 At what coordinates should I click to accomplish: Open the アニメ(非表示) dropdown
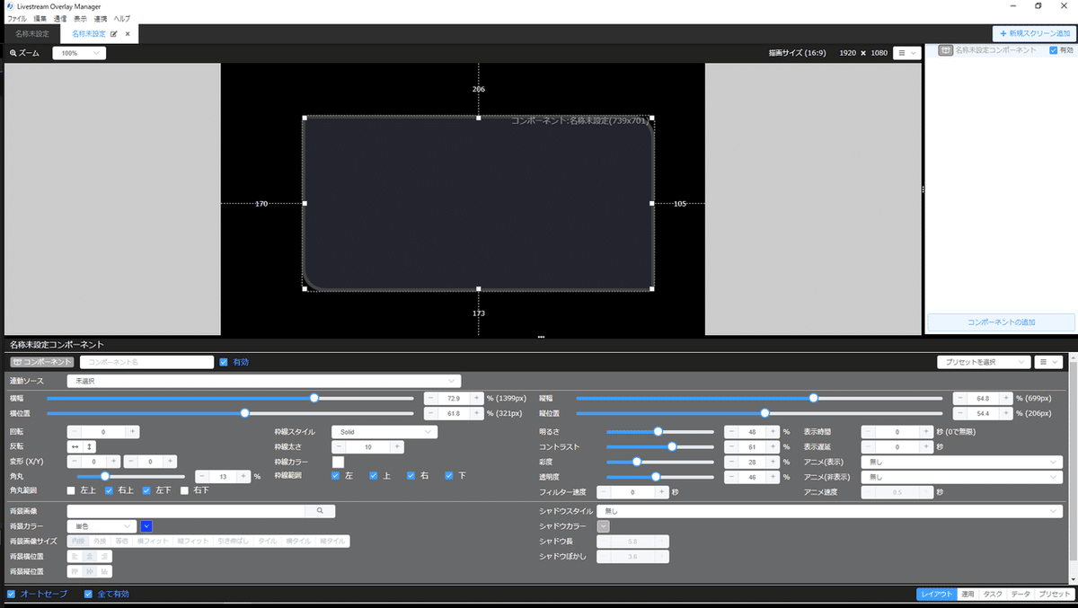coord(961,477)
